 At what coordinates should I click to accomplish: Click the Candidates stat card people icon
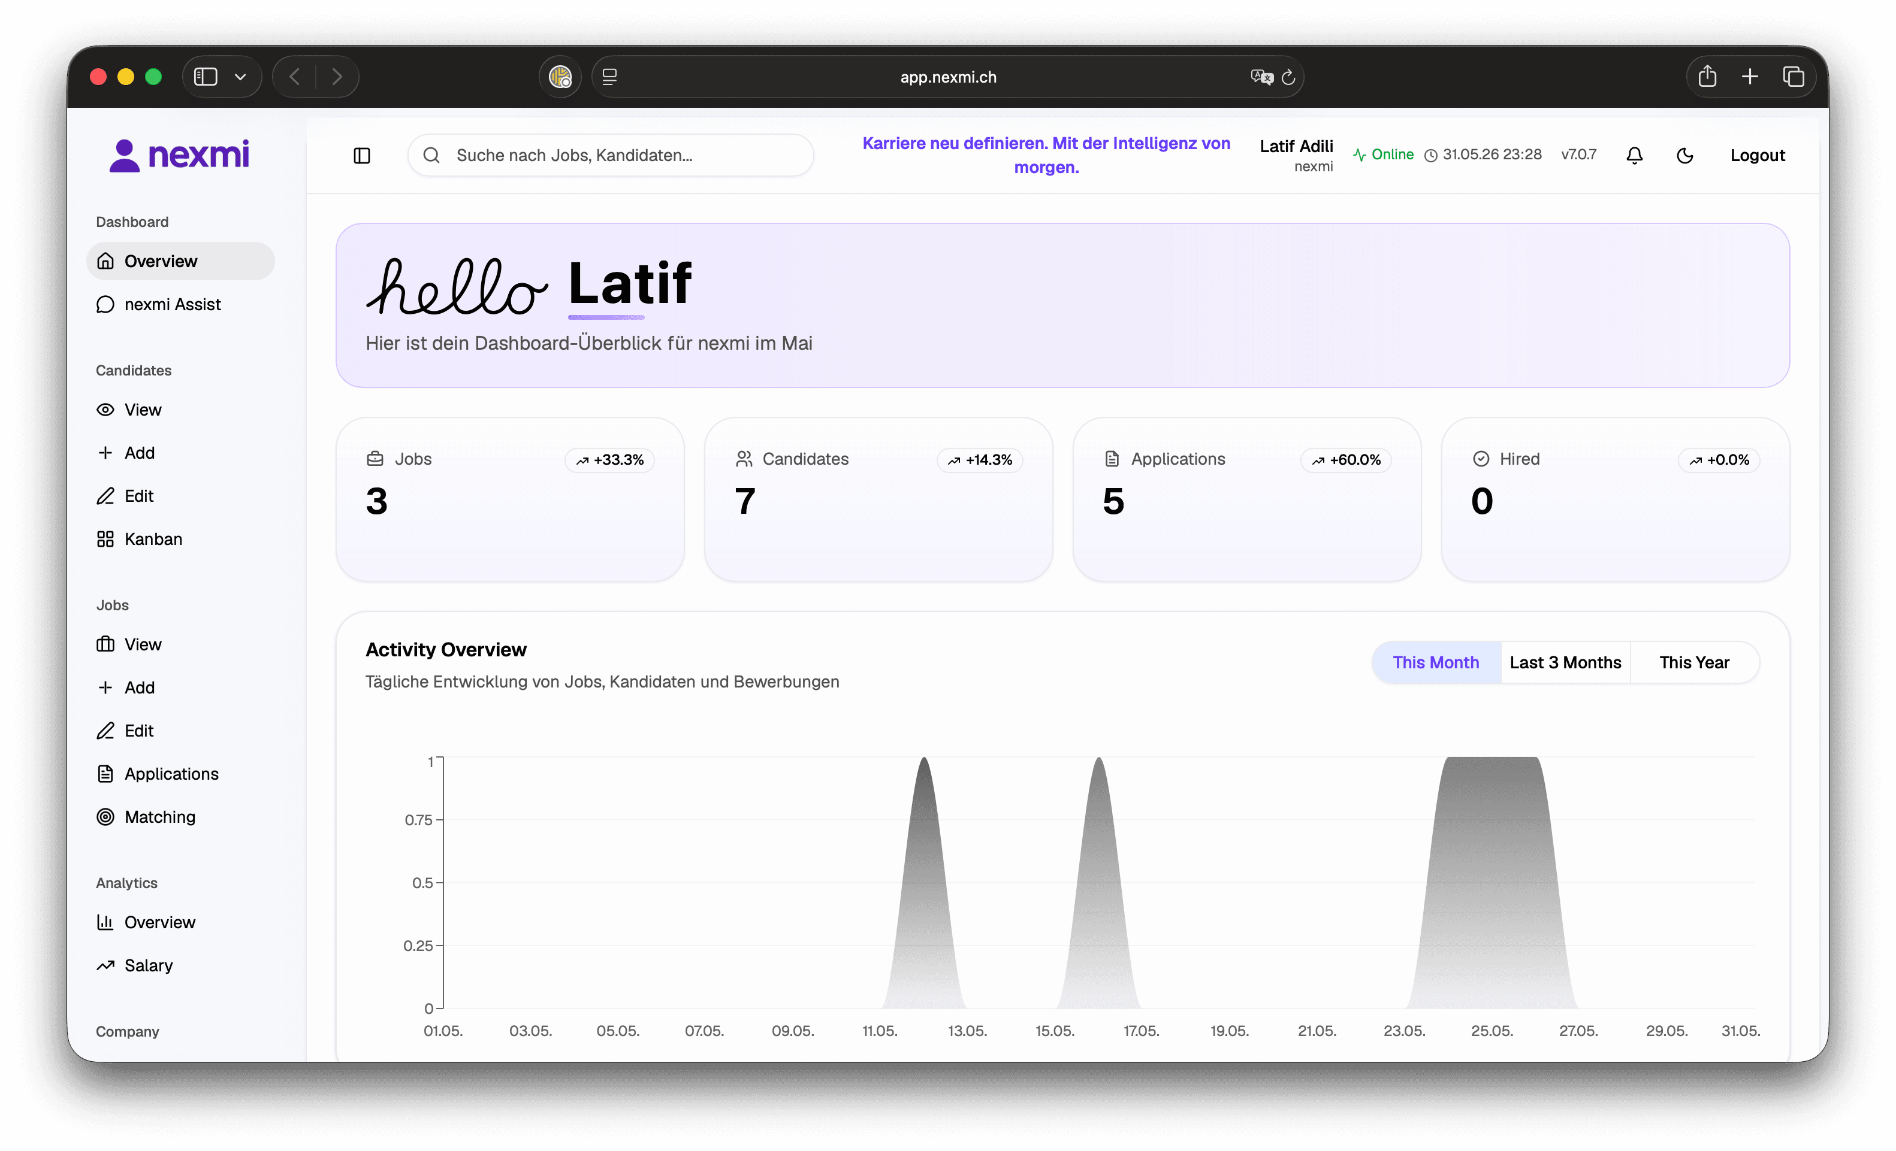[743, 459]
